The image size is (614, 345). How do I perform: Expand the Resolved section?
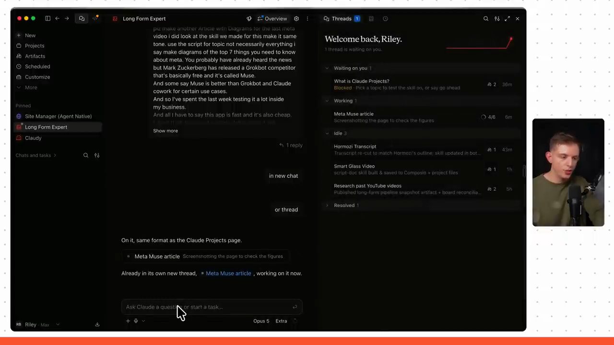(x=327, y=206)
